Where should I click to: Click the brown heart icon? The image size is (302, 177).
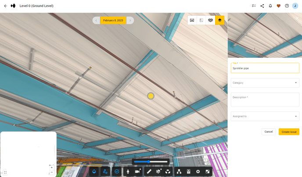[x=278, y=6]
